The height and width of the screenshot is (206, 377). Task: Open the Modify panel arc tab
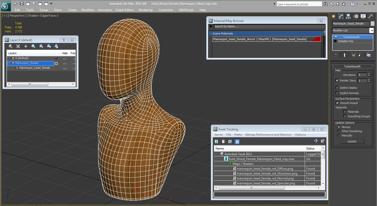(x=341, y=16)
